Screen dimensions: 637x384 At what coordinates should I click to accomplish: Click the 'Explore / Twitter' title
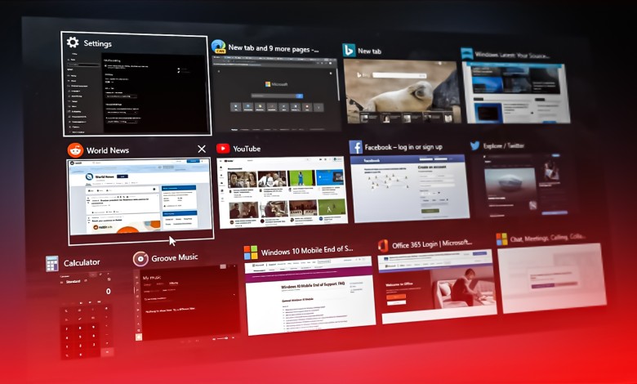[x=504, y=145]
